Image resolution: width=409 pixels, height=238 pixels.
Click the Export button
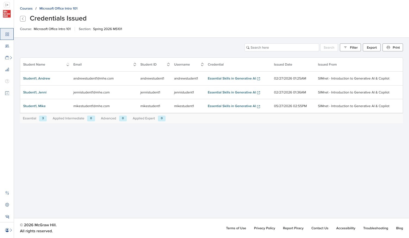[372, 48]
